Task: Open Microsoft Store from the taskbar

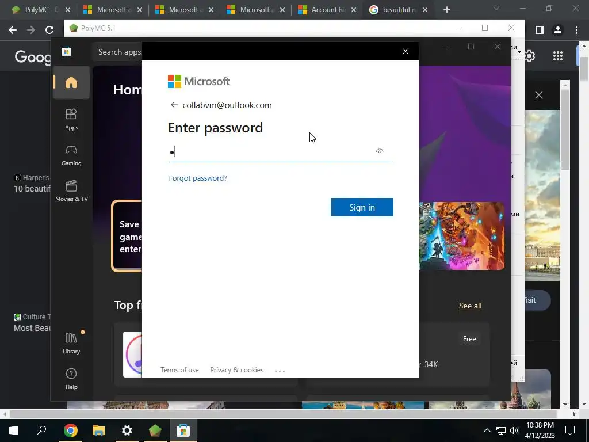Action: coord(183,430)
